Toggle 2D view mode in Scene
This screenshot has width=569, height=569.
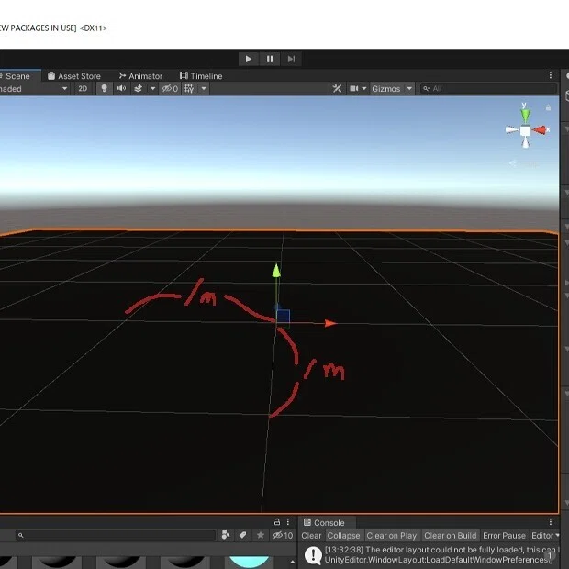[x=83, y=89]
